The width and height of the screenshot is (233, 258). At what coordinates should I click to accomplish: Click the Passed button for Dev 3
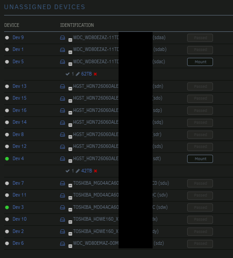(200, 207)
